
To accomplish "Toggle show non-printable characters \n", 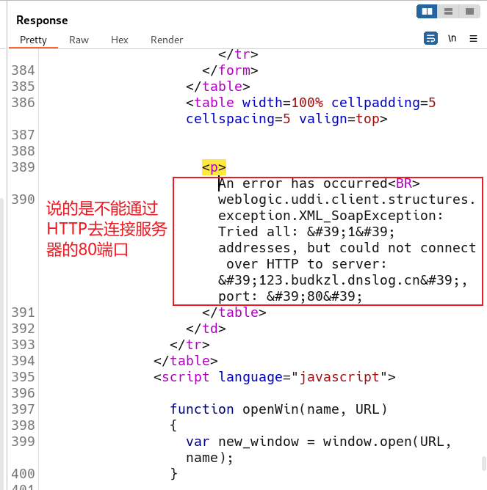I will tap(452, 38).
